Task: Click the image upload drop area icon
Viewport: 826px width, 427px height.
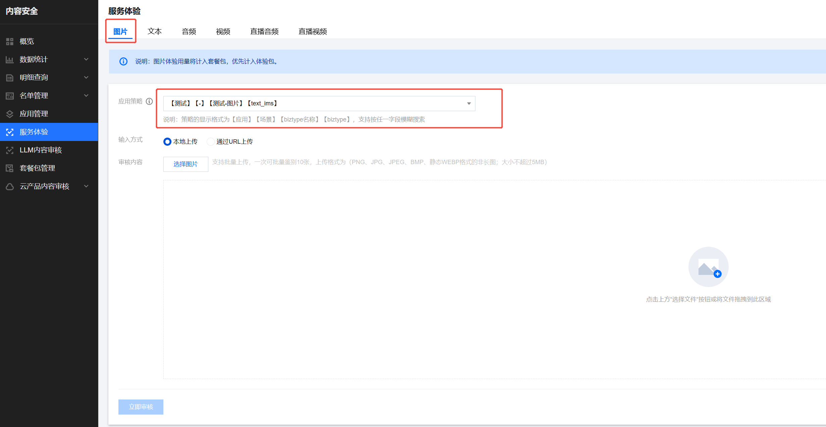Action: coord(708,267)
